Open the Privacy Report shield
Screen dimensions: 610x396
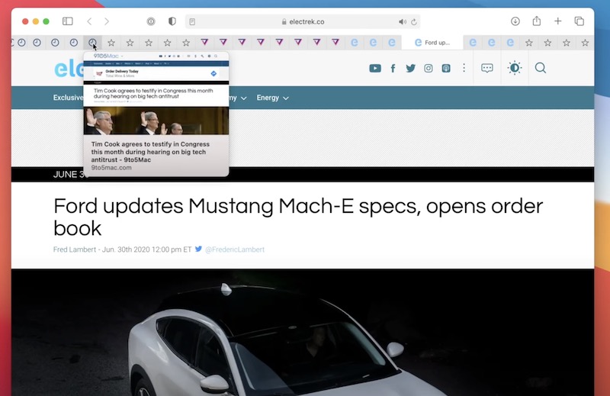172,21
